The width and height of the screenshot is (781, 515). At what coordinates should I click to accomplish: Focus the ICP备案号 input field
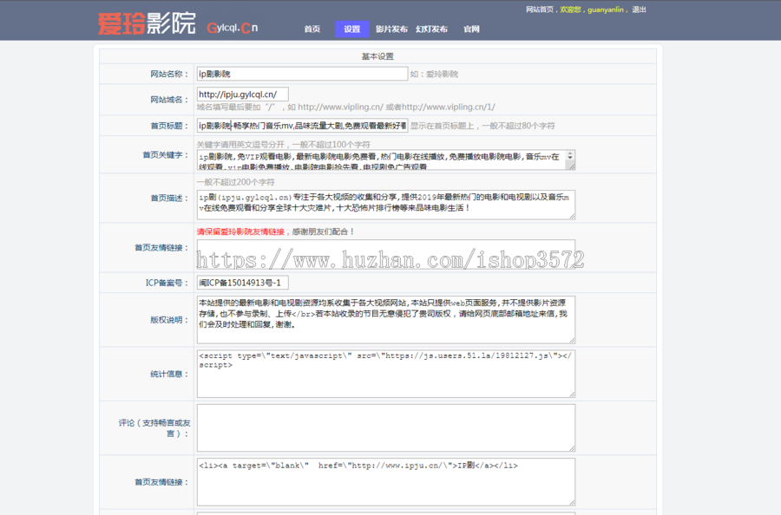[243, 283]
